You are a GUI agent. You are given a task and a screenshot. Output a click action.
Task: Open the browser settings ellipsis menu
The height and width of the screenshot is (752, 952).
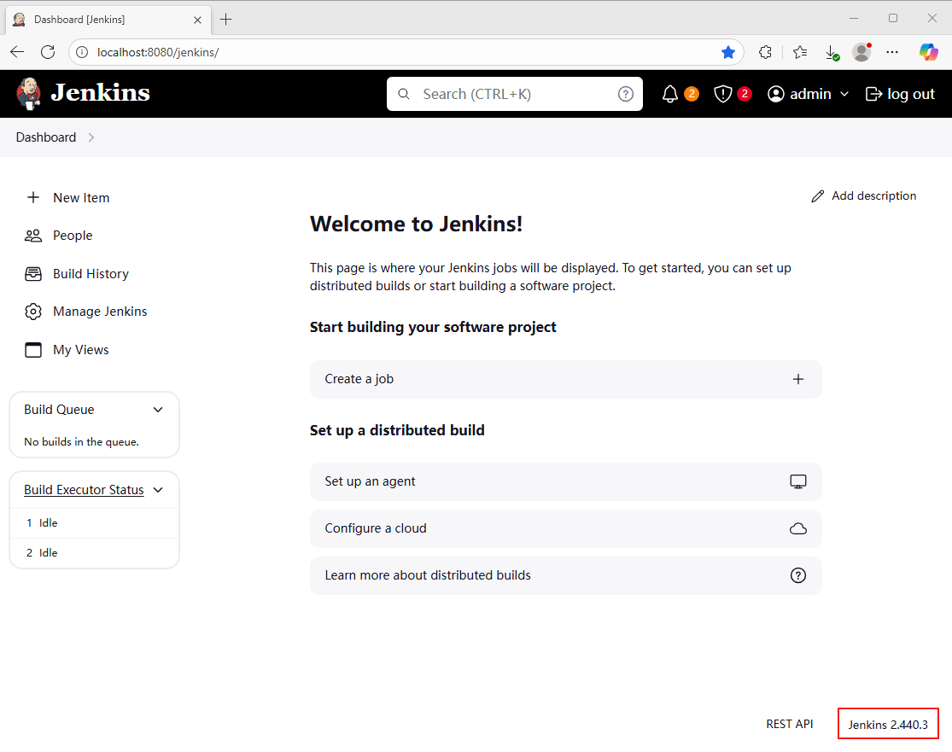(892, 52)
